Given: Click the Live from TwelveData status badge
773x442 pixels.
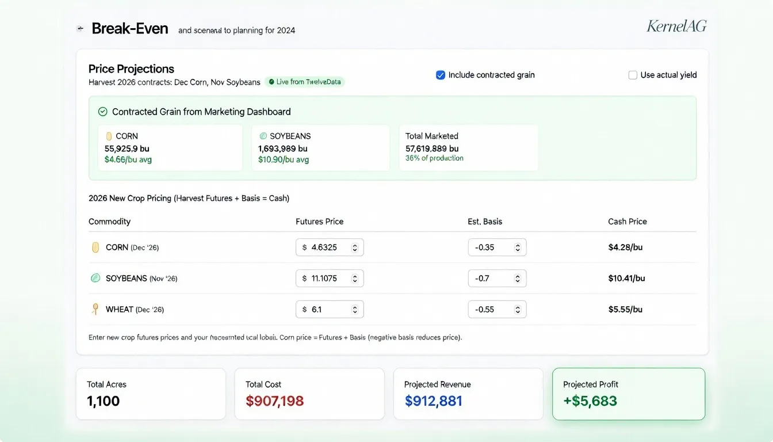Looking at the screenshot, I should (x=304, y=82).
